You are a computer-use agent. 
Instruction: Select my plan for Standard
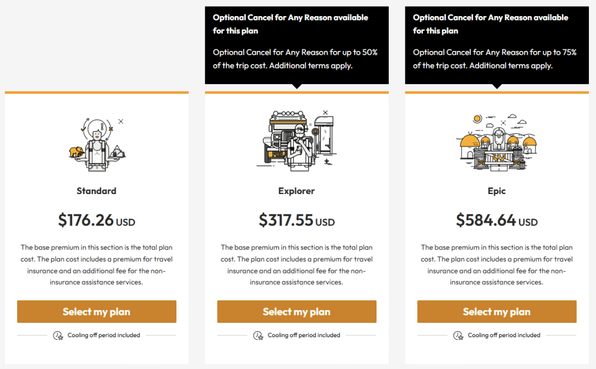(96, 312)
